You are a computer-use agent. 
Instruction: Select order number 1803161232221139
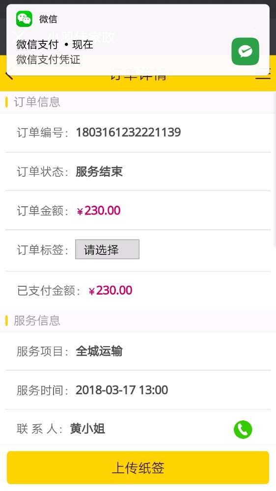(x=129, y=133)
